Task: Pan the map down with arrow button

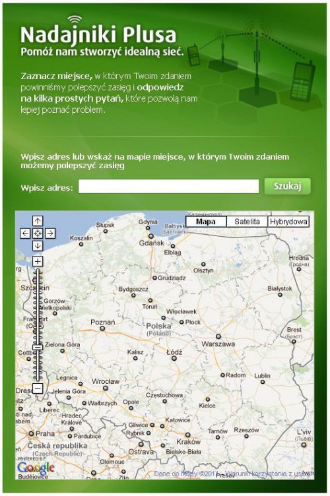Action: point(38,246)
